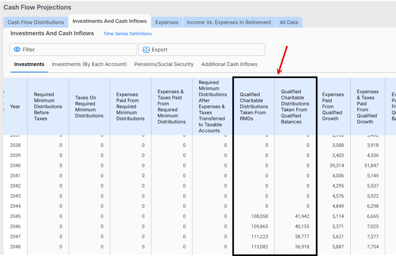Screen dimensions: 396x256
Task: Click the 5,621 value in 2047 row
Action: 338,237
